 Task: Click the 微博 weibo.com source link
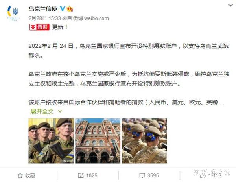91,18
